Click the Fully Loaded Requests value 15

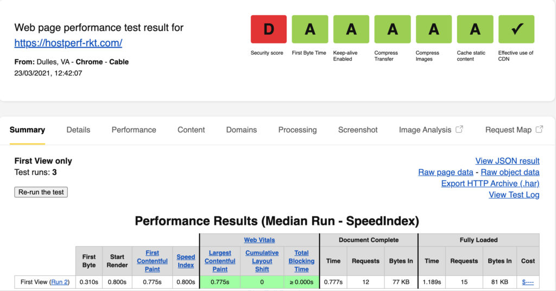pos(464,282)
